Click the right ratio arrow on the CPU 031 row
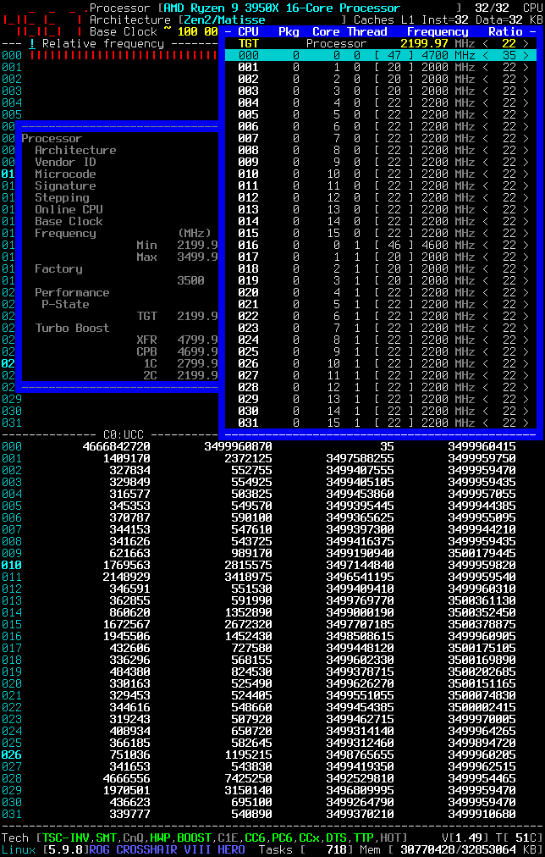 (x=526, y=423)
